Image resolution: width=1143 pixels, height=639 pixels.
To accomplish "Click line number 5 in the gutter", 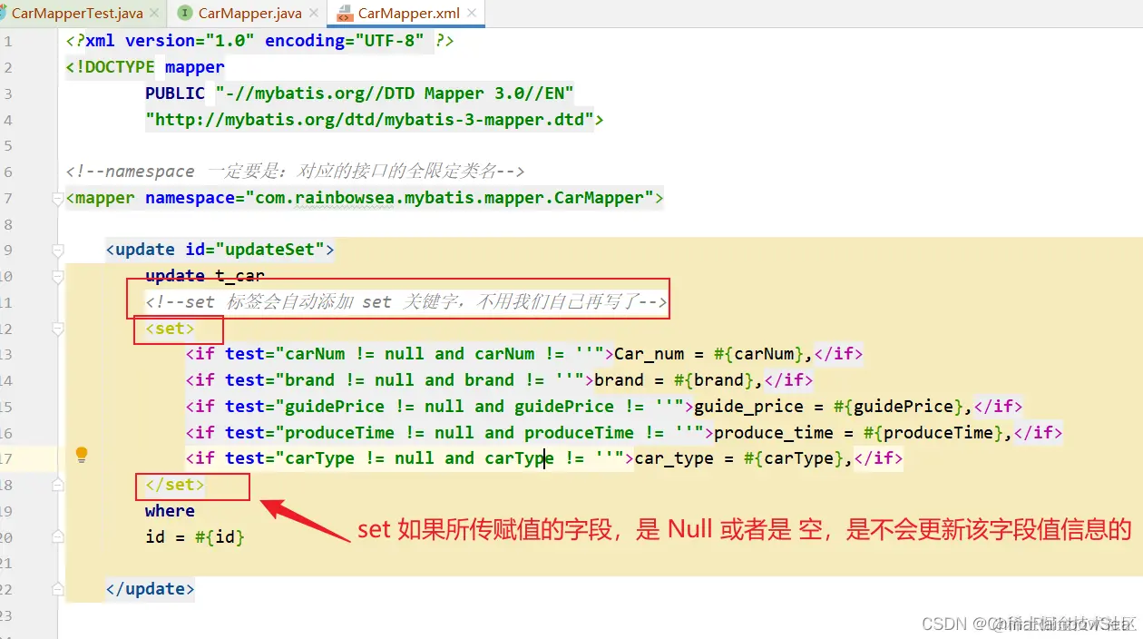I will 7,146.
